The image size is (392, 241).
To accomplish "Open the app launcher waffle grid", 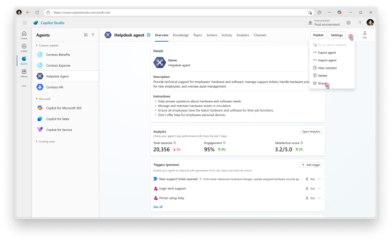I will [x=25, y=22].
